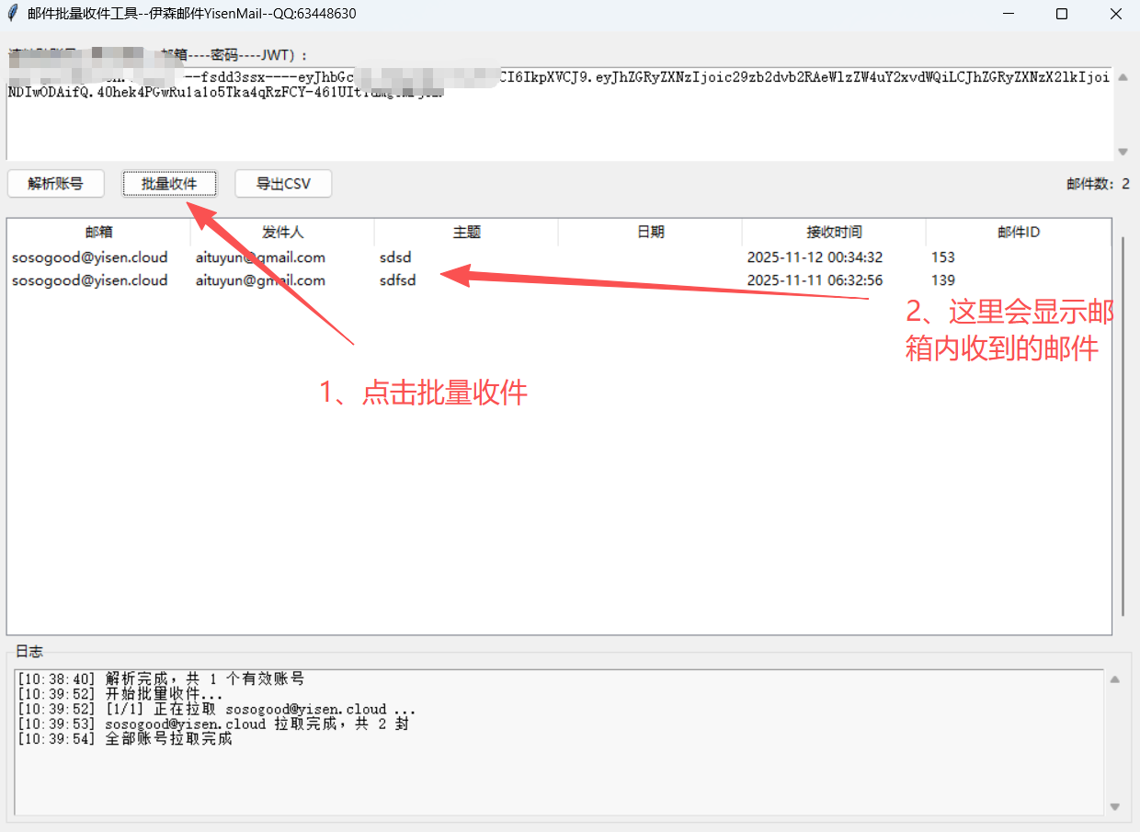Click the 导出CSV button
The image size is (1140, 832).
click(x=282, y=184)
